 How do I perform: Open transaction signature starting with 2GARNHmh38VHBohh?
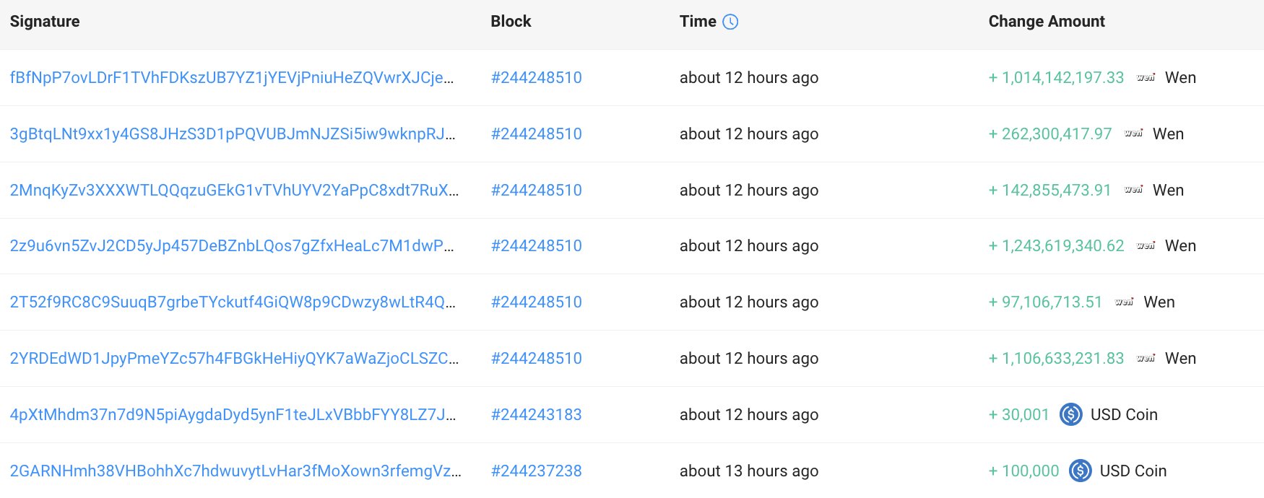pyautogui.click(x=235, y=471)
